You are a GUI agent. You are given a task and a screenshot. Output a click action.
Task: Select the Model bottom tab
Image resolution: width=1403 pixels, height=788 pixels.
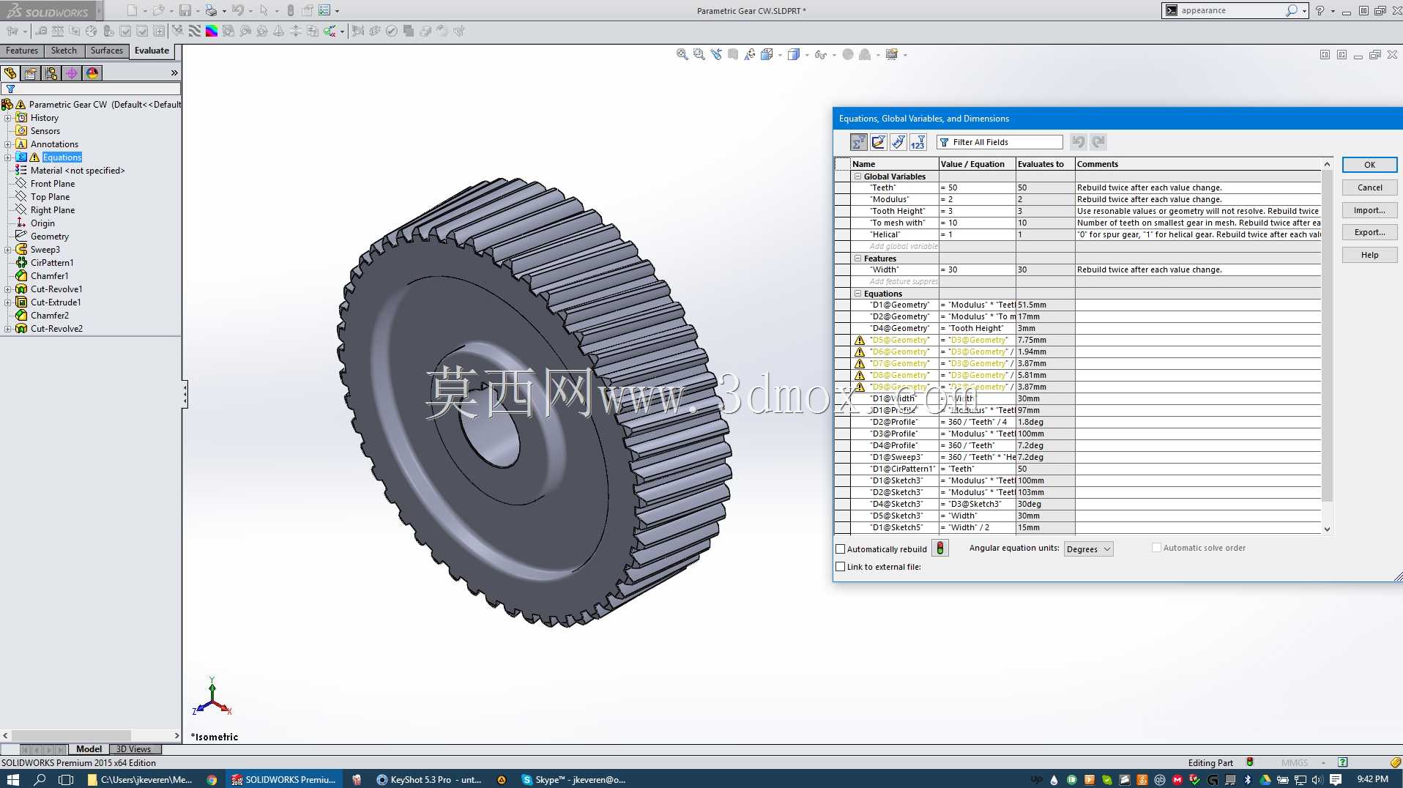89,748
